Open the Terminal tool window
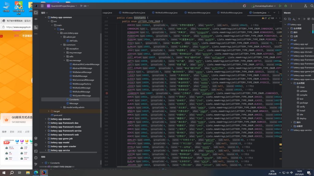This screenshot has height=176, width=314. [36, 151]
